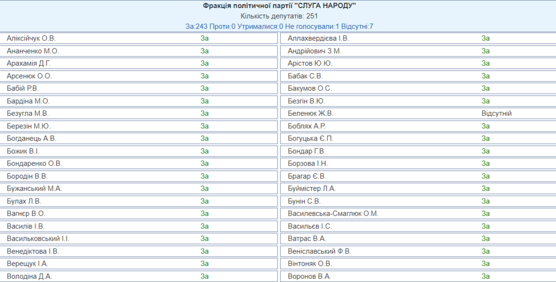Image resolution: width=556 pixels, height=282 pixels.
Task: Click the faction header "СЛУГА НАРОДУ"
Action: [279, 6]
